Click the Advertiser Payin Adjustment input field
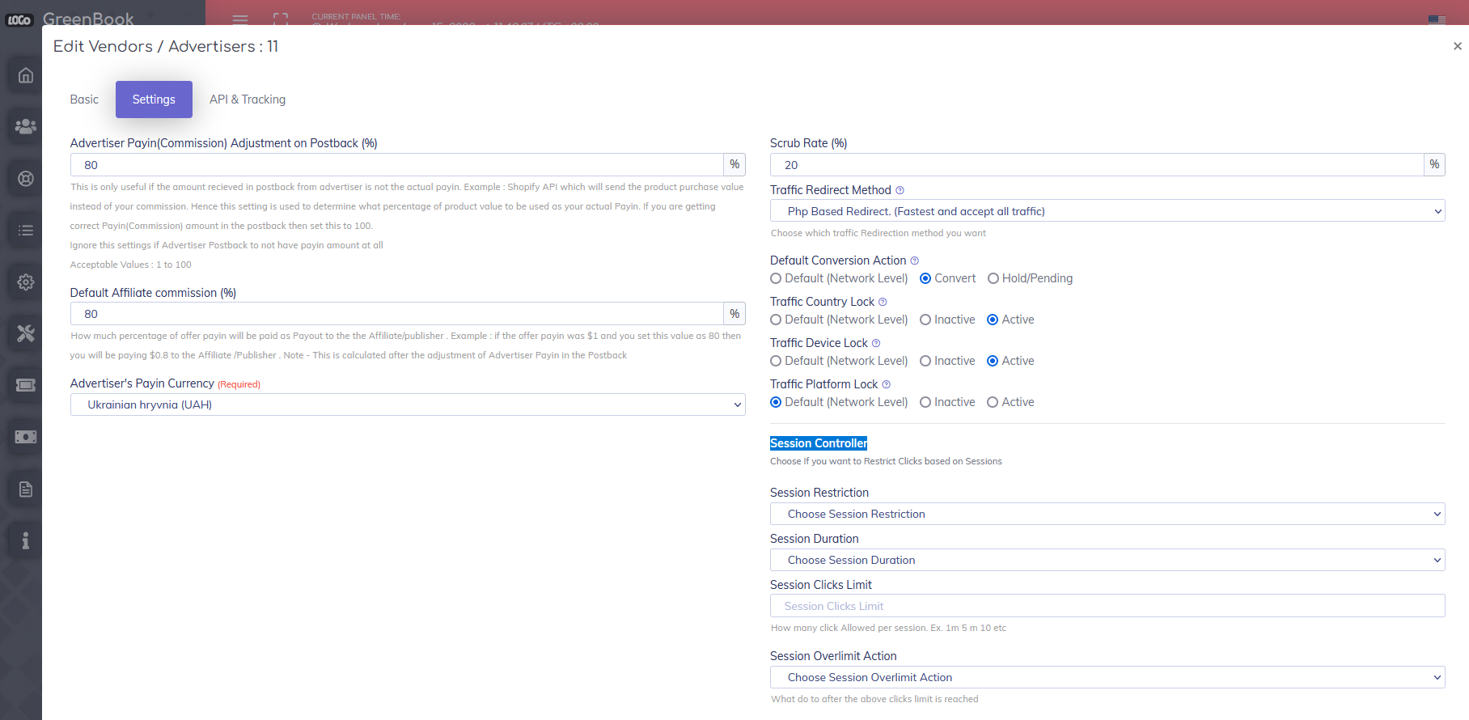 397,164
